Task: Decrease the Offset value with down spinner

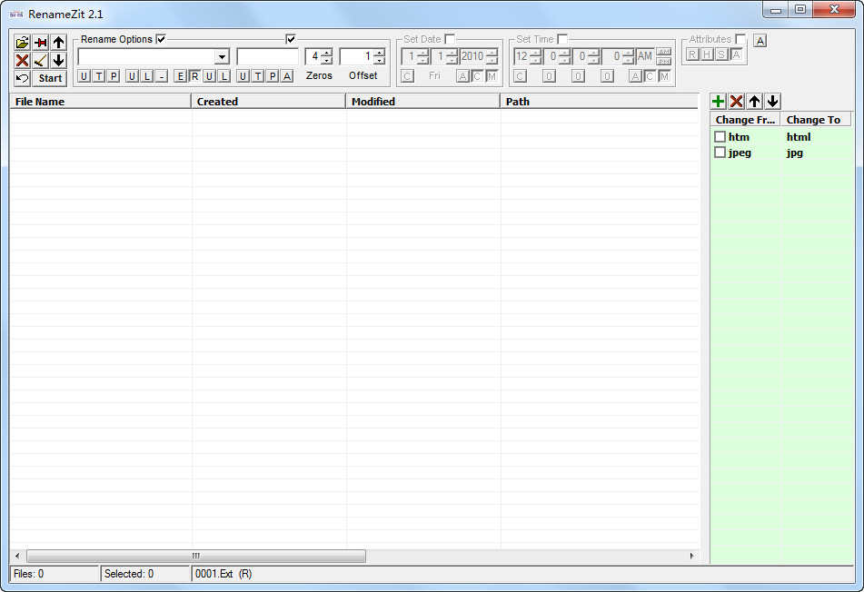Action: tap(379, 60)
